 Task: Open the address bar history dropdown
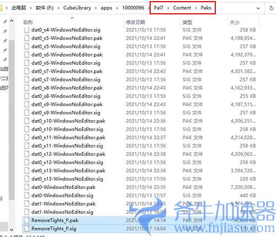click(x=258, y=8)
